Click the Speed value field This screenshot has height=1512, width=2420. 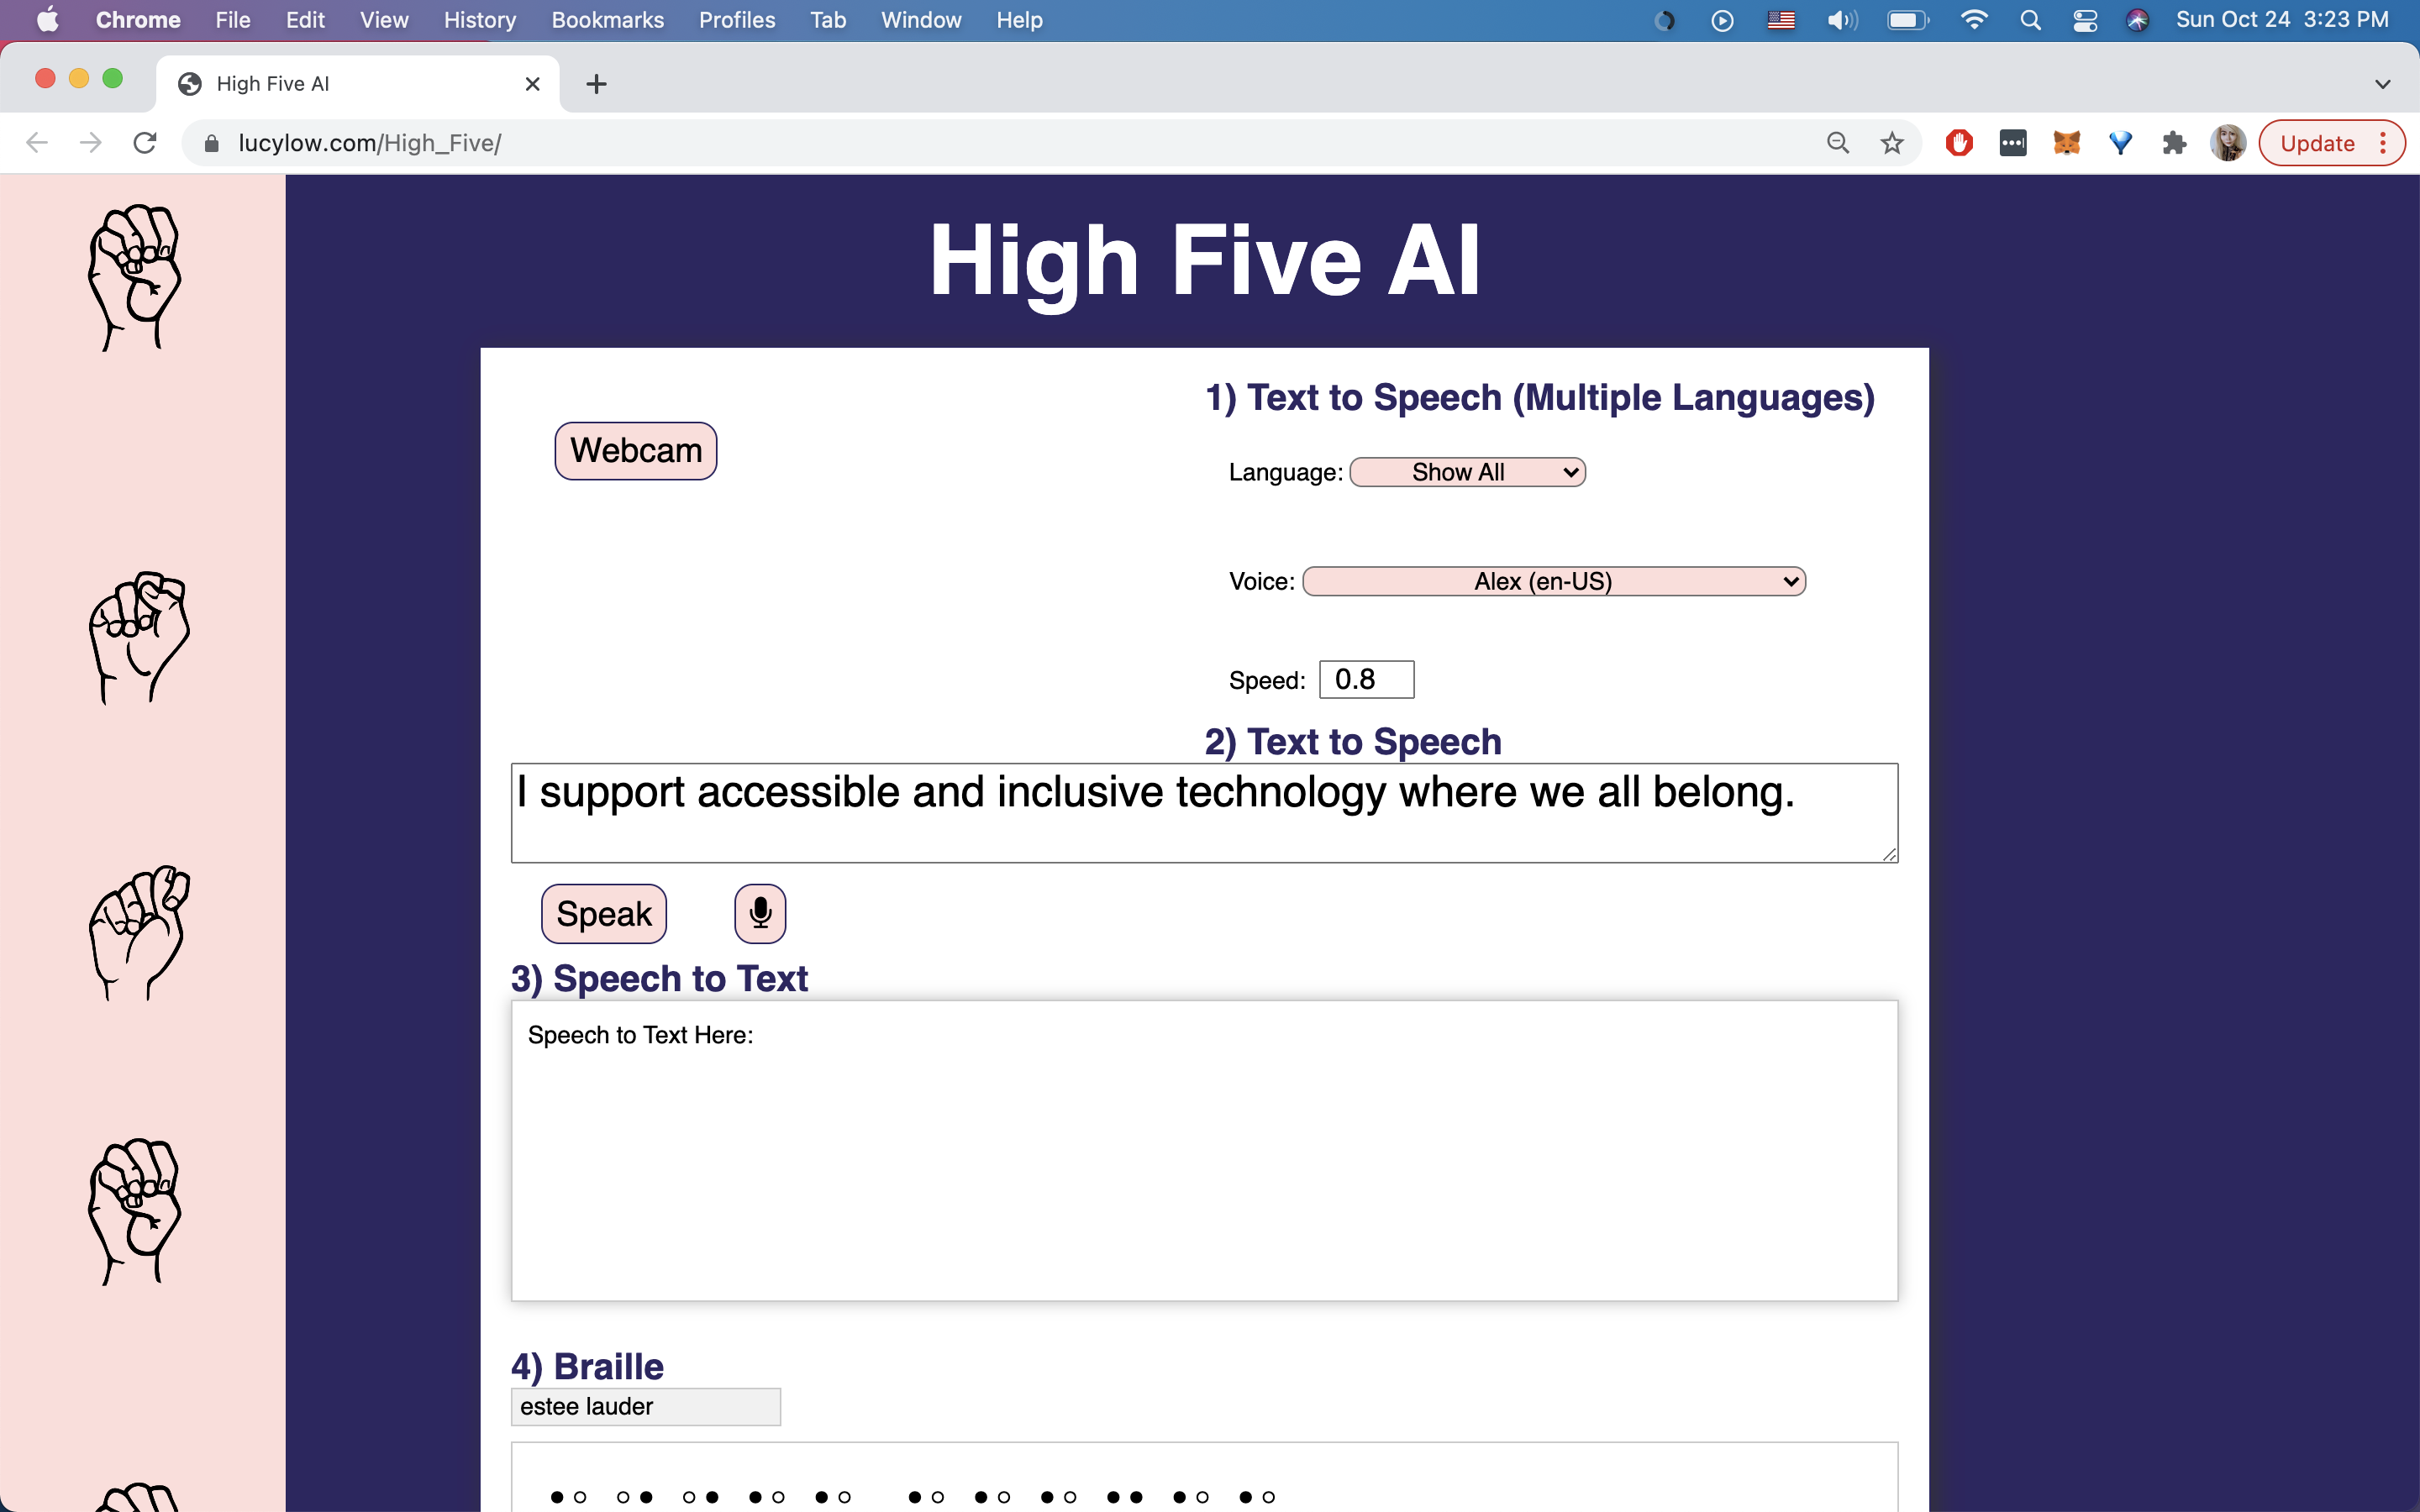(x=1366, y=680)
